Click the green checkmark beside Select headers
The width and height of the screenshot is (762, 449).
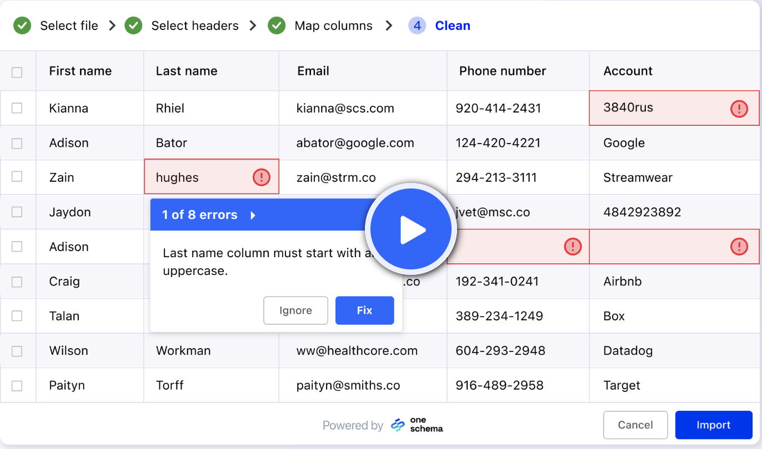tap(133, 25)
